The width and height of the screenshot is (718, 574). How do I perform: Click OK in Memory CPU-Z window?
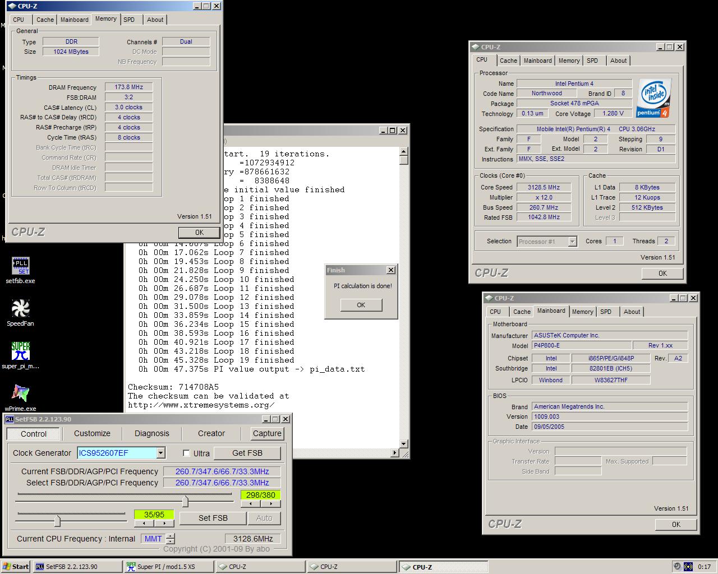click(x=199, y=232)
